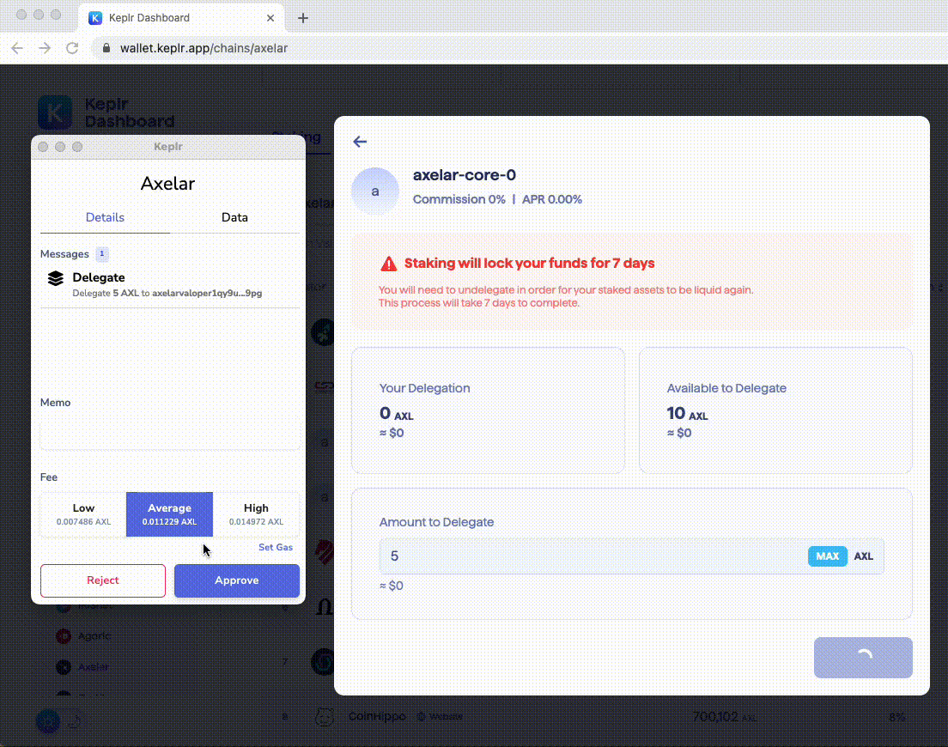Click the red staking warning triangle icon

pos(389,264)
